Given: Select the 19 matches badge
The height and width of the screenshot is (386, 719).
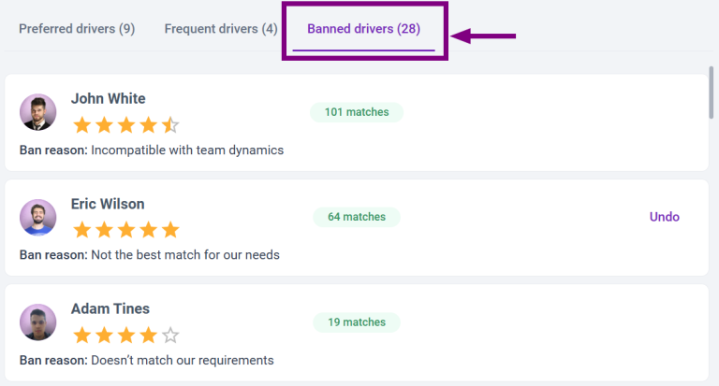Looking at the screenshot, I should (356, 322).
